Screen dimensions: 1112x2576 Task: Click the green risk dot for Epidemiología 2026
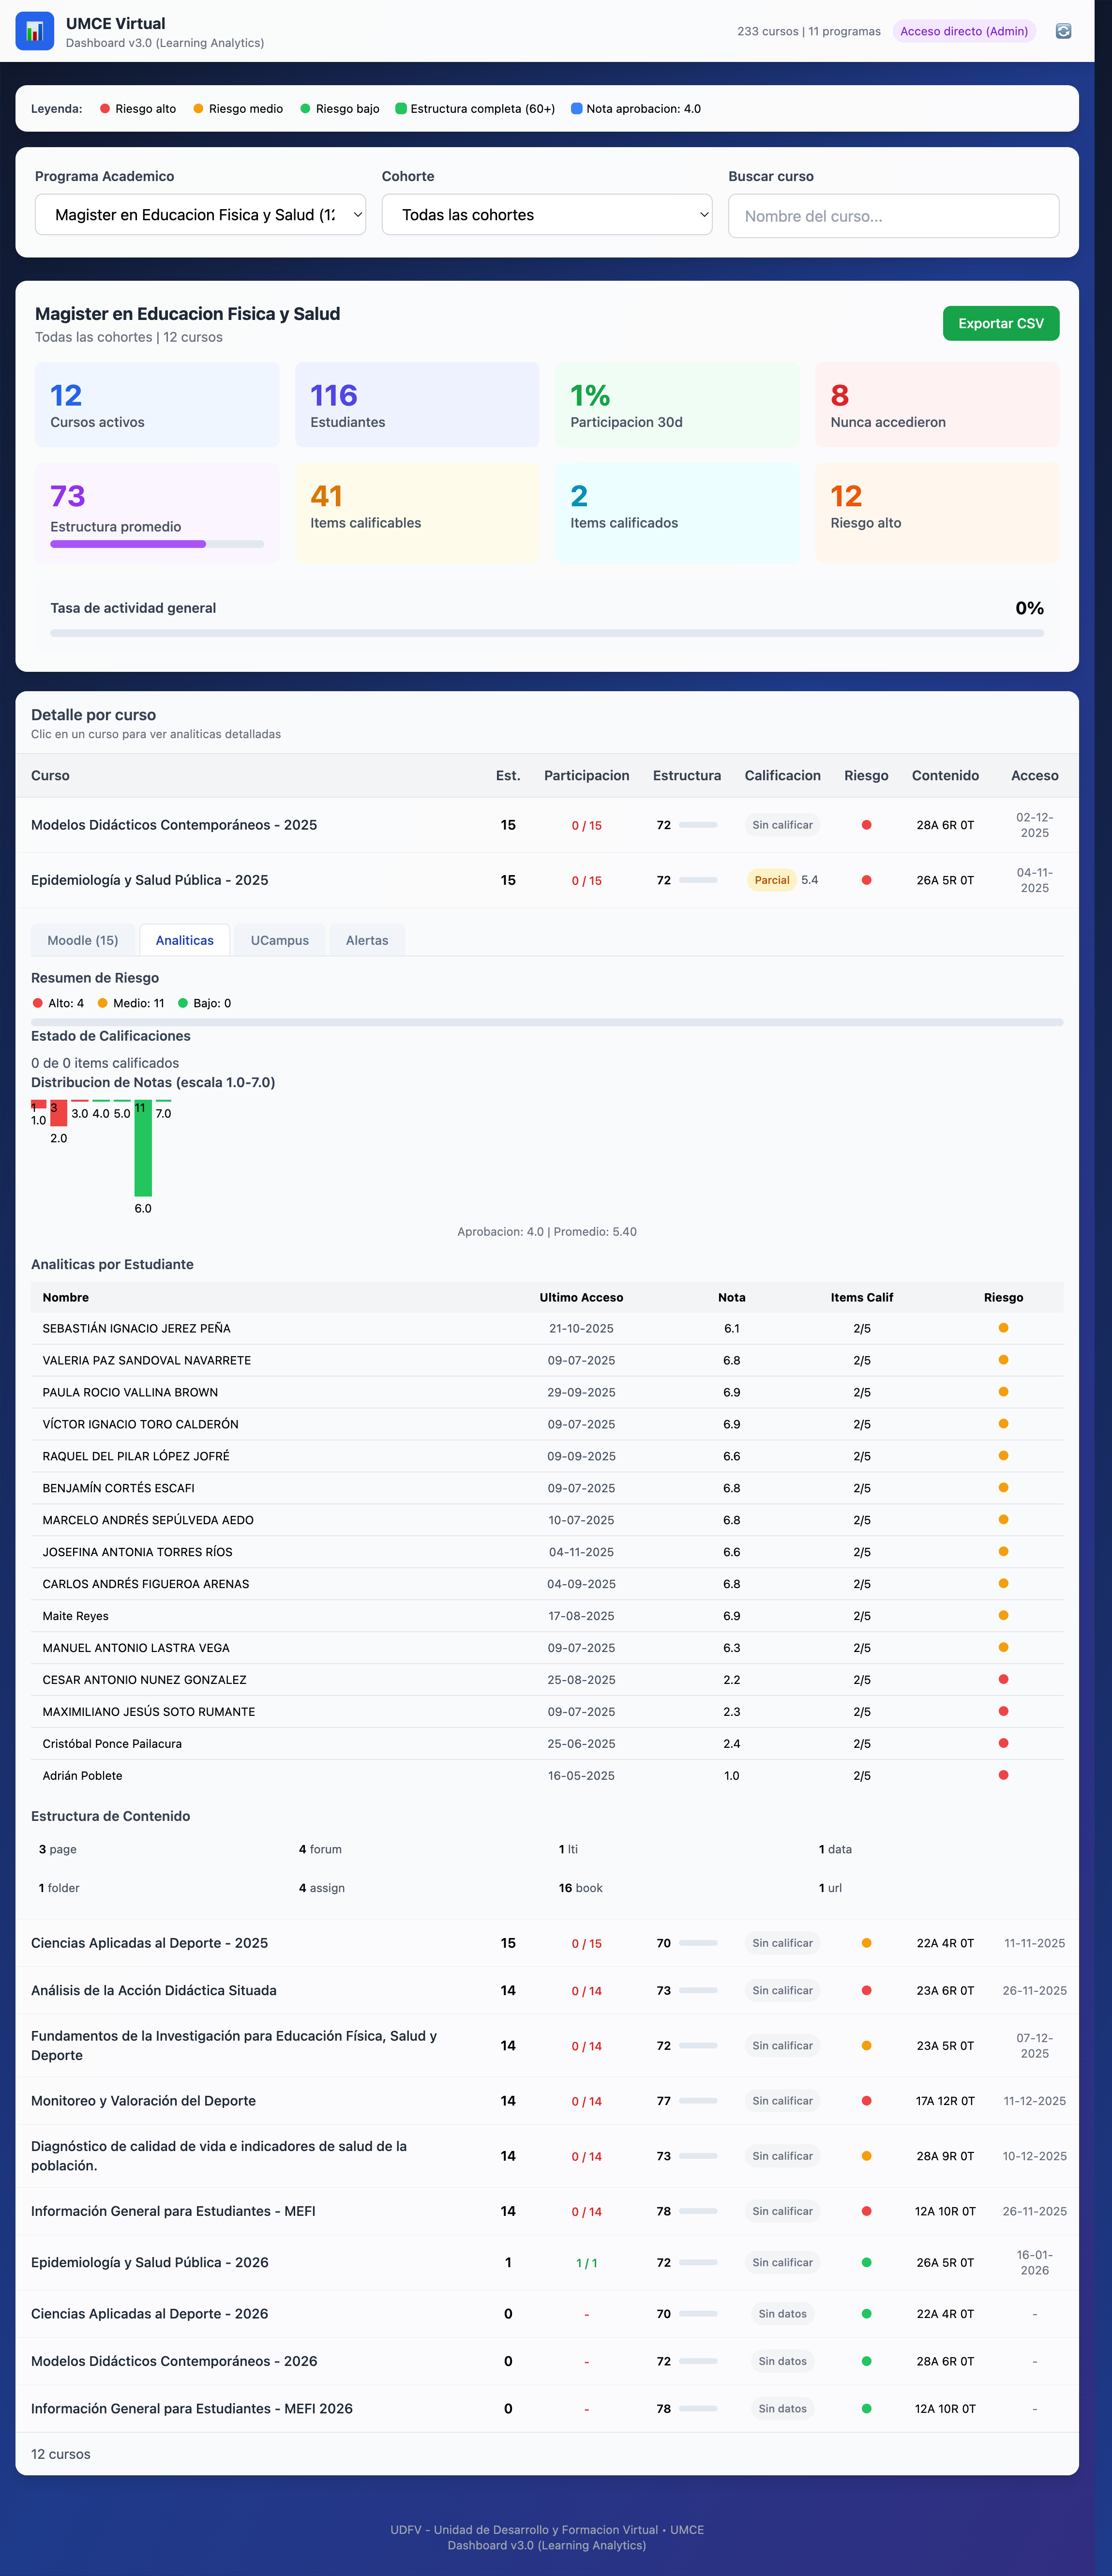pos(866,2262)
